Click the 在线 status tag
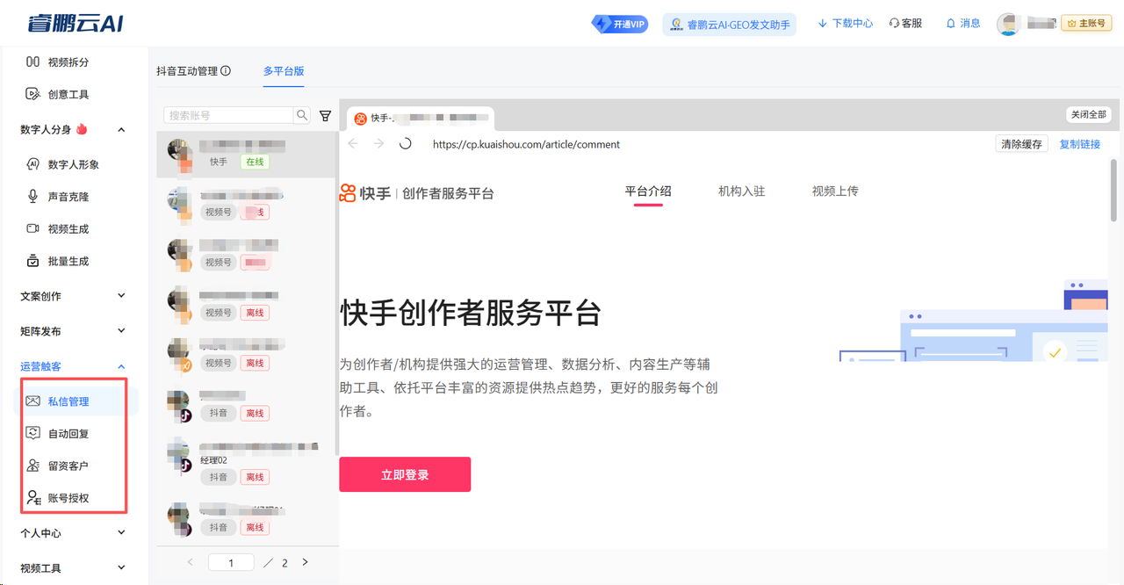The height and width of the screenshot is (585, 1124). coord(255,162)
